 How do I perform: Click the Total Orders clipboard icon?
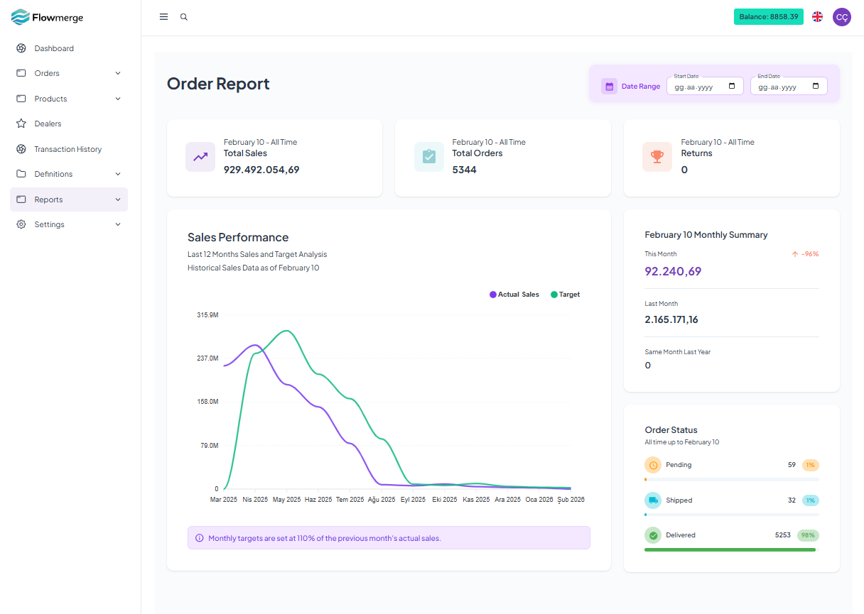tap(429, 157)
